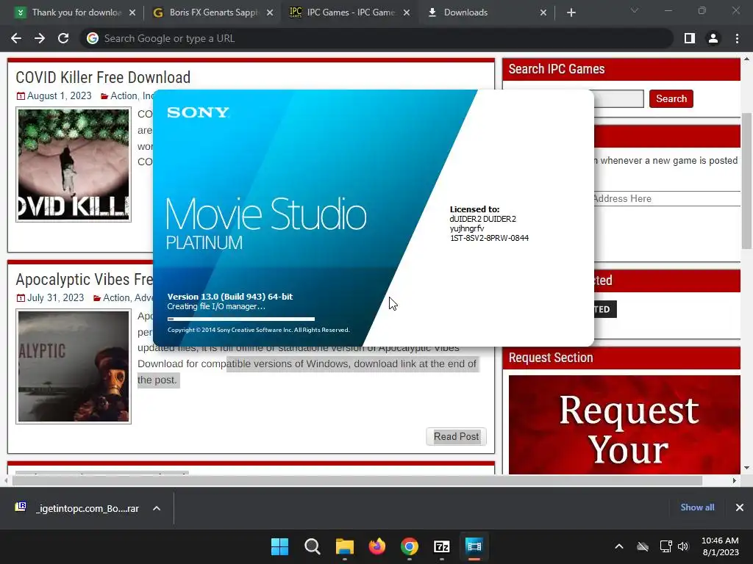The image size is (753, 564).
Task: Close the Boris FX Genarts tab
Action: (x=270, y=12)
